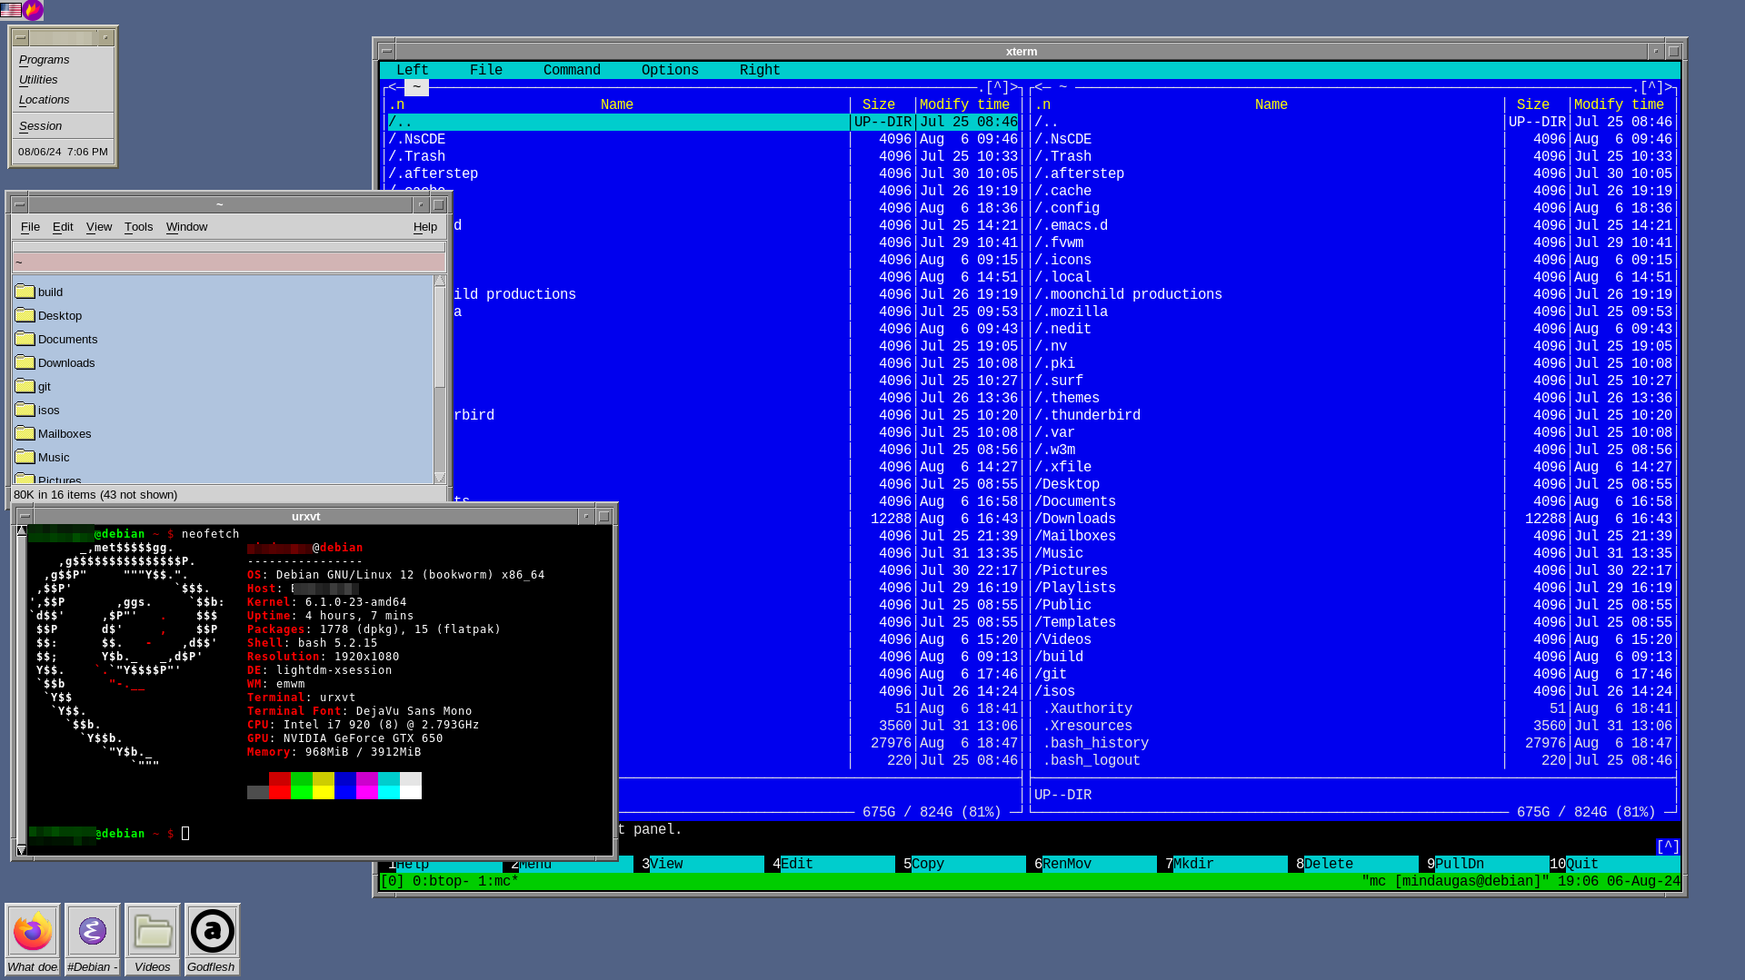Image resolution: width=1745 pixels, height=980 pixels.
Task: Sort right panel by Modify time header
Action: pyautogui.click(x=1619, y=104)
